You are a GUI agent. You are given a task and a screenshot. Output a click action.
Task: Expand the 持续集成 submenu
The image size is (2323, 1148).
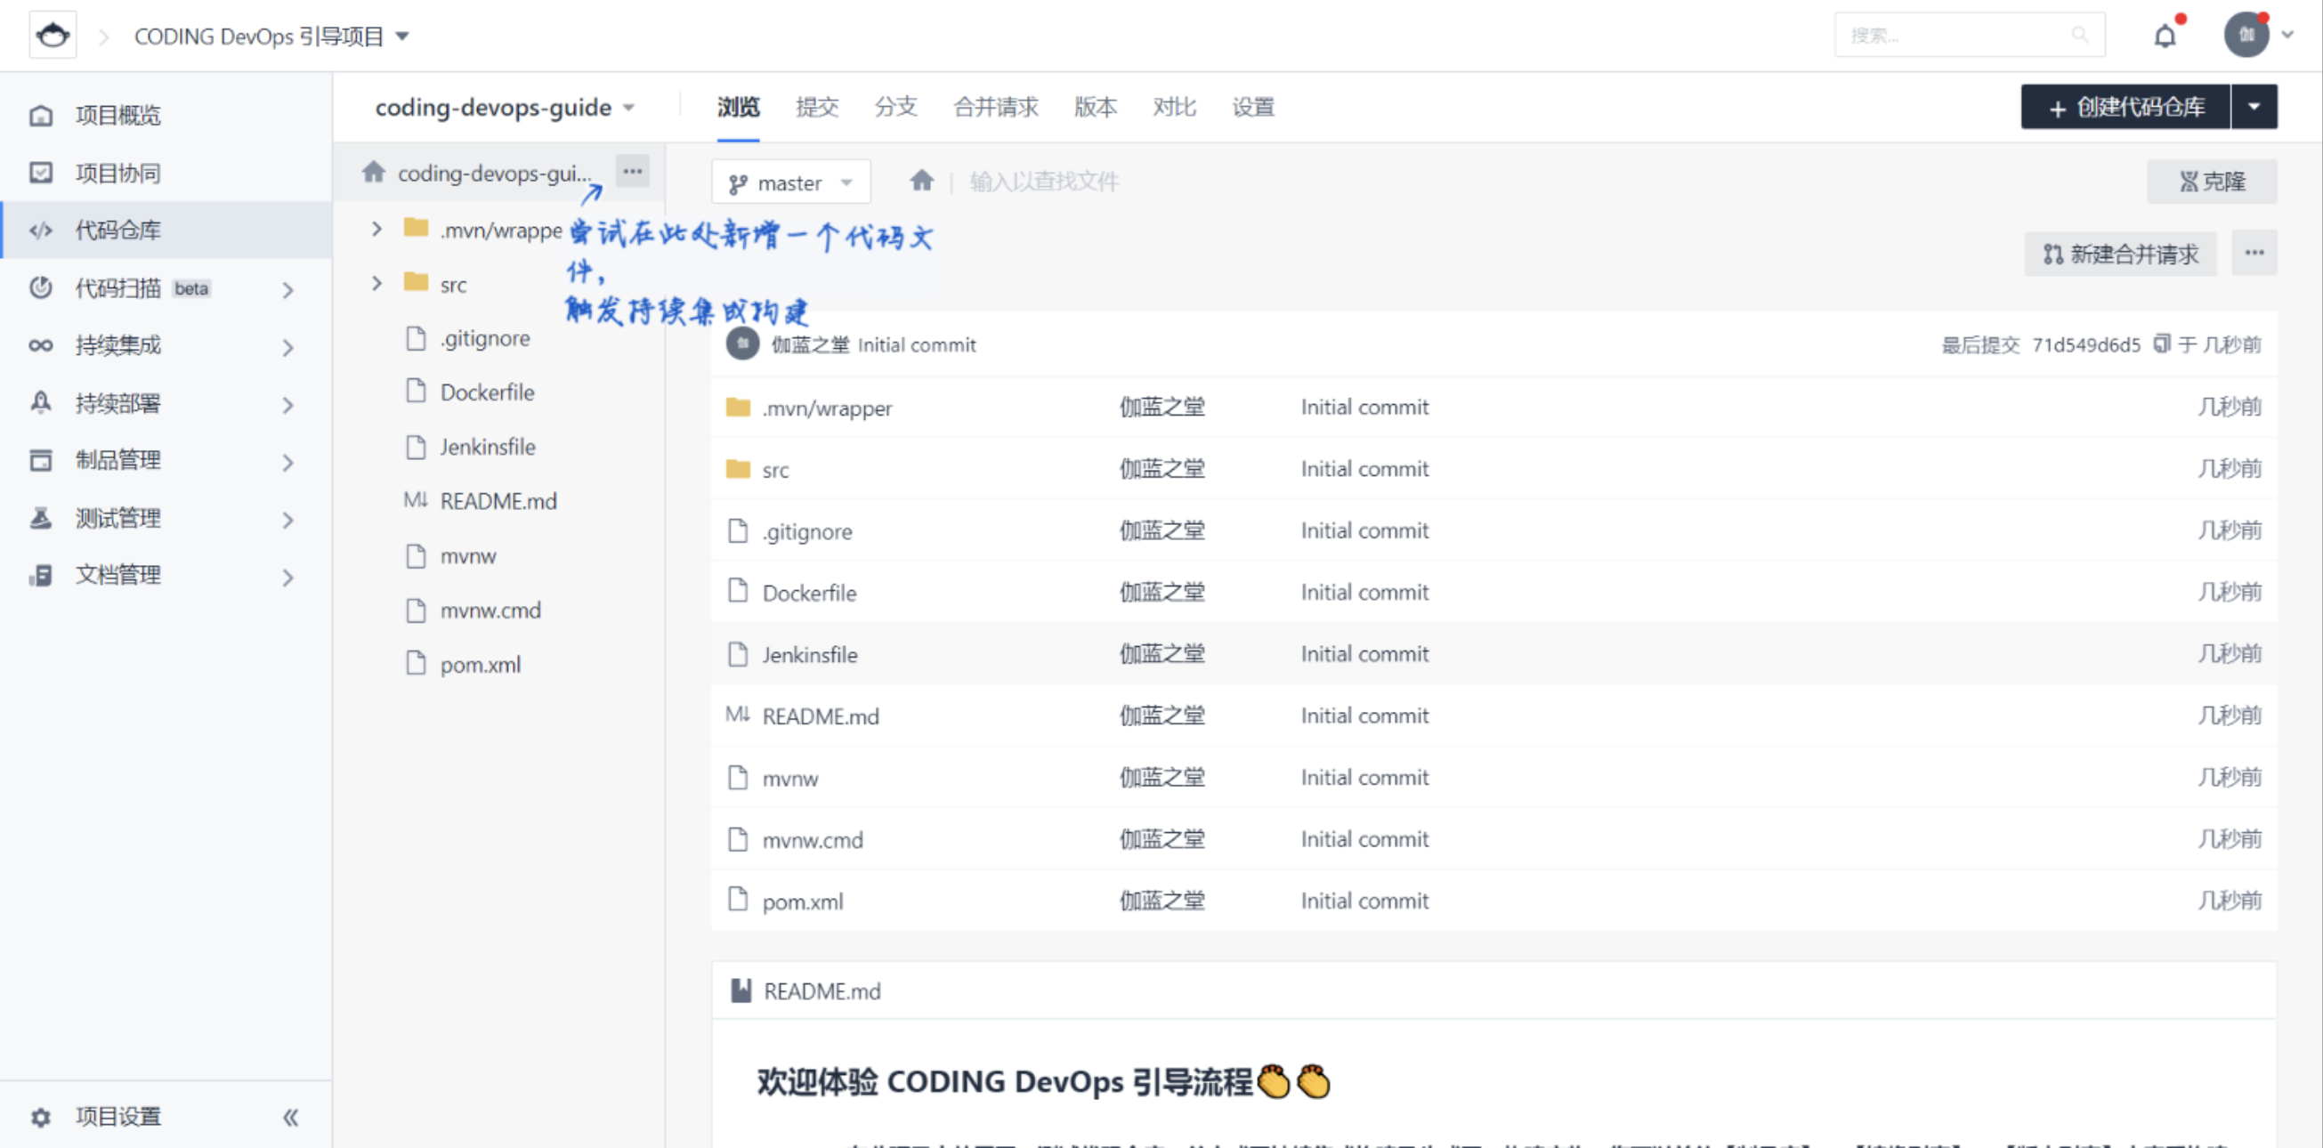(x=287, y=347)
